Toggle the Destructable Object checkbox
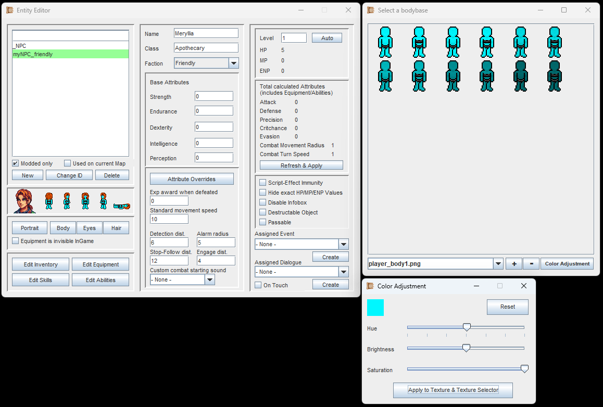The height and width of the screenshot is (407, 603). click(x=263, y=212)
